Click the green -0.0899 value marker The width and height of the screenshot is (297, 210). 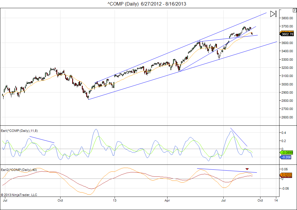[287, 153]
